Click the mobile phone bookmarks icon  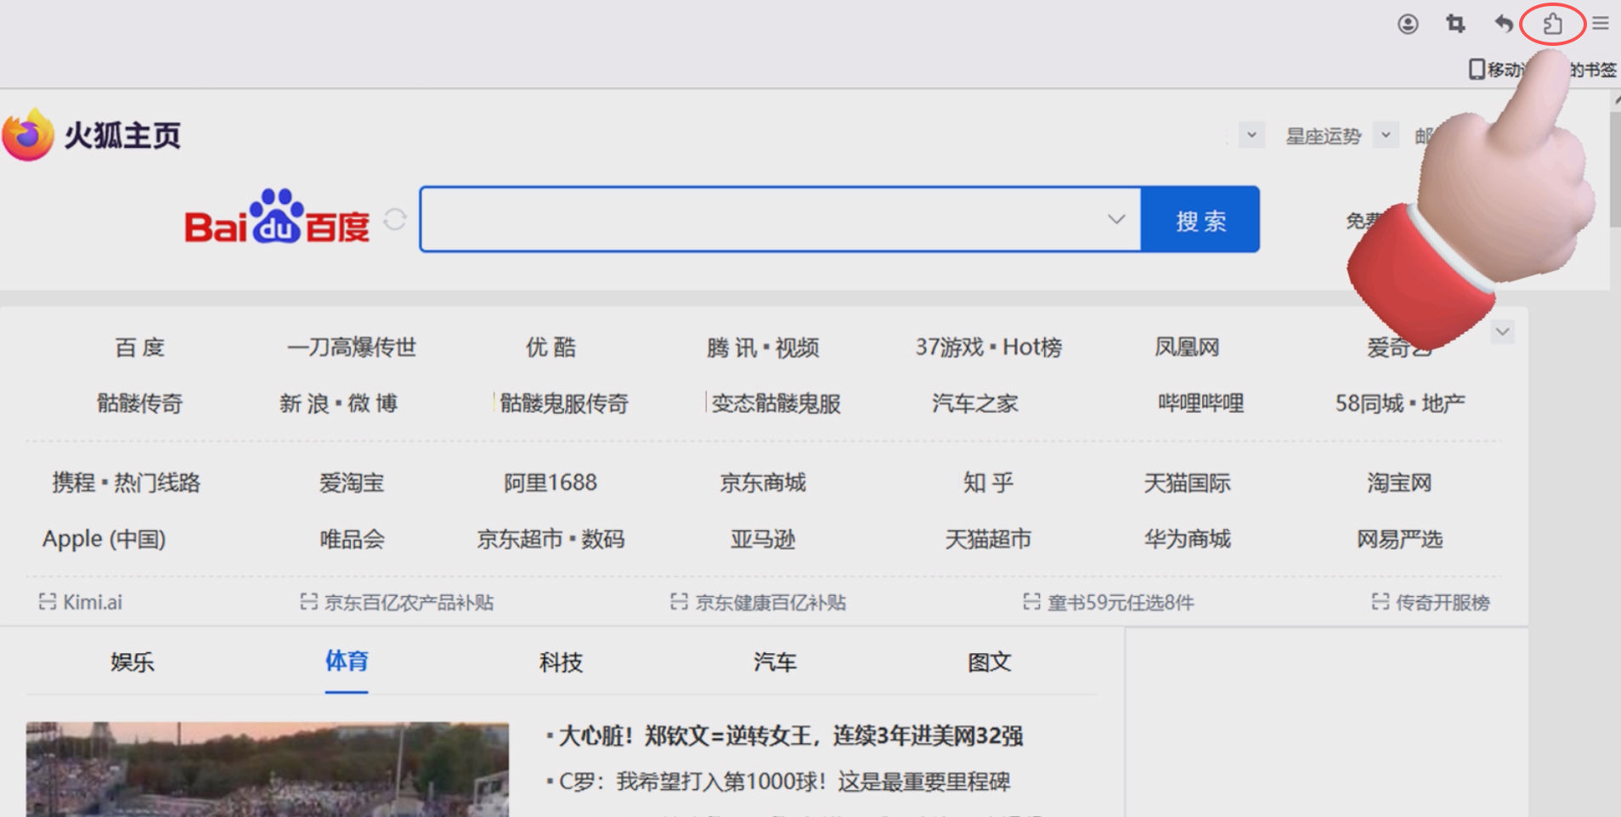pos(1476,70)
